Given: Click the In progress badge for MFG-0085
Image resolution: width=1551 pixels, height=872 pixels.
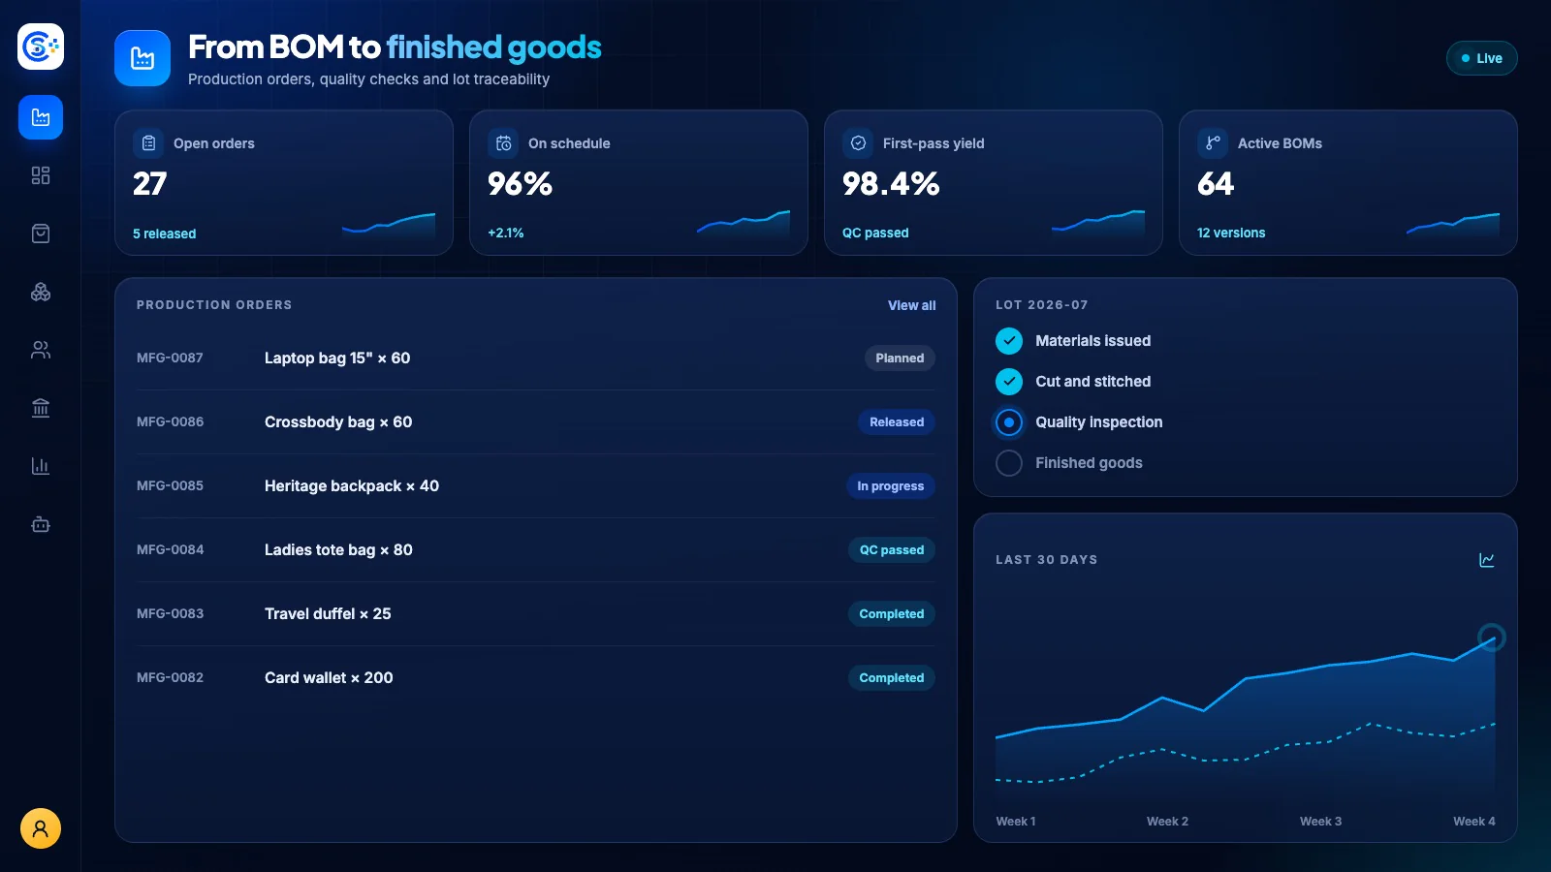Looking at the screenshot, I should click(890, 486).
